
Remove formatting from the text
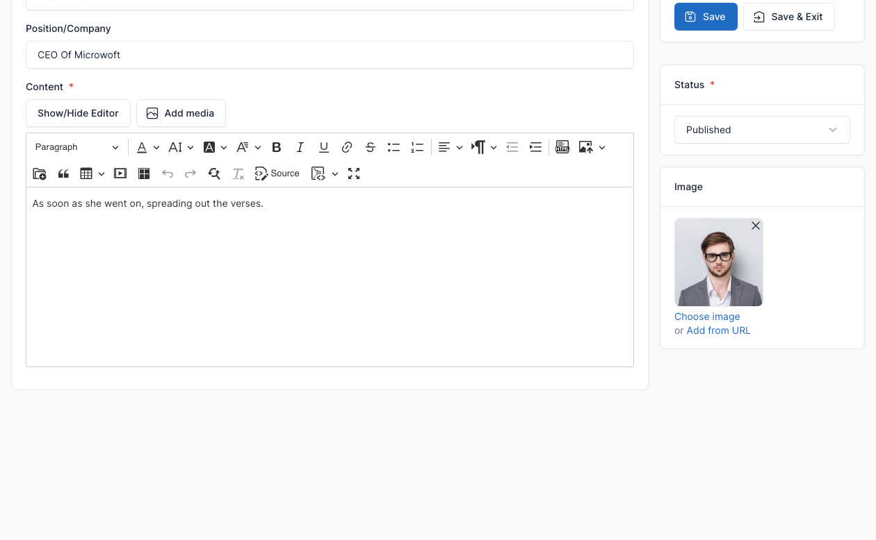(238, 174)
